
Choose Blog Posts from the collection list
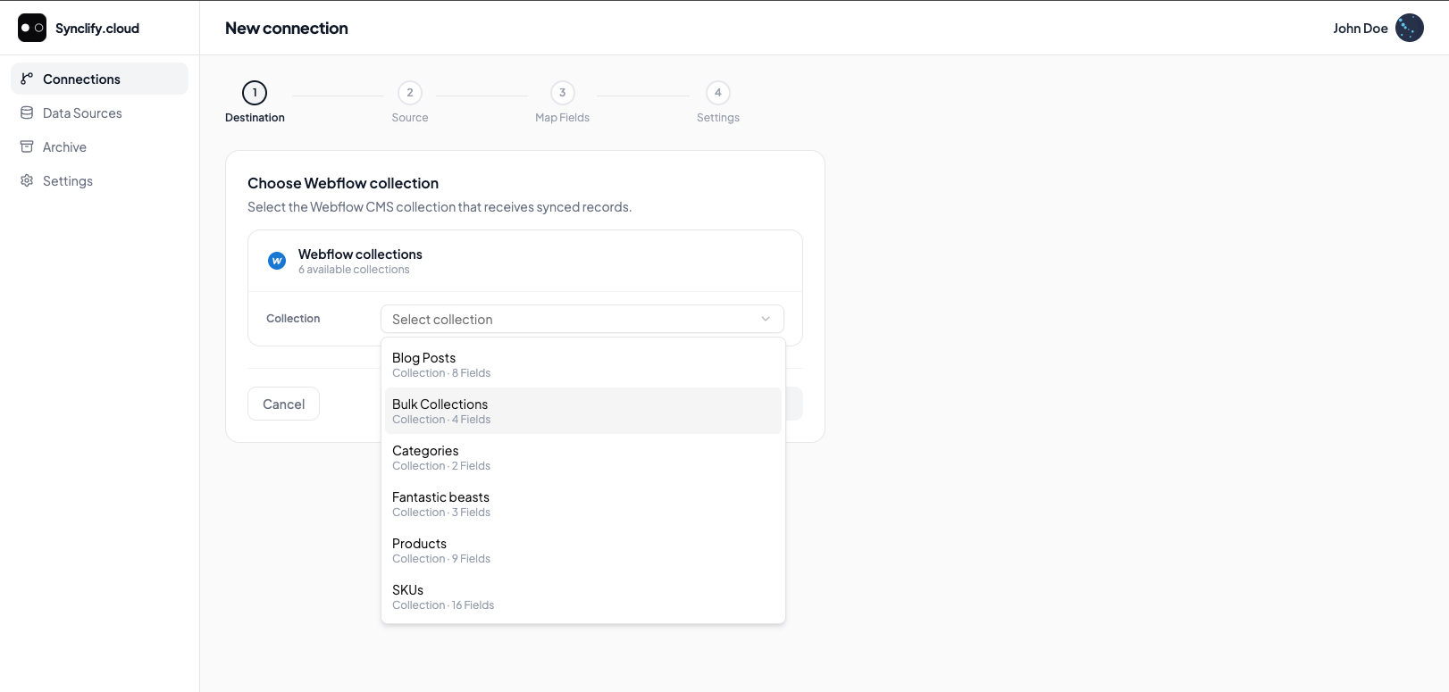pos(583,364)
